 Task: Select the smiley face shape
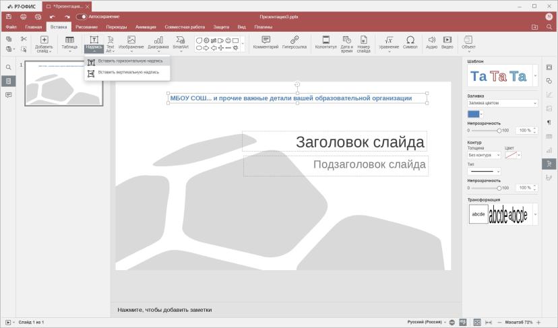228,40
